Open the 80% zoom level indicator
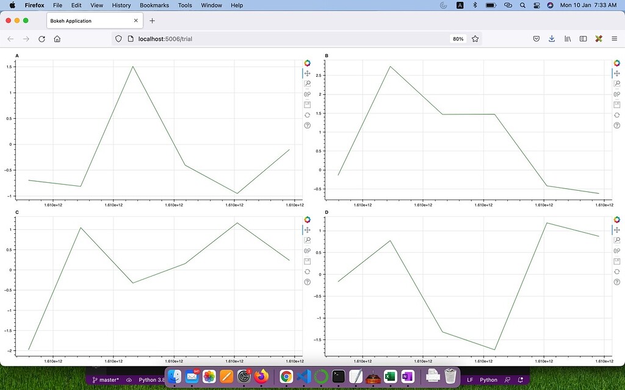Screen dimensions: 625x390 pos(457,39)
